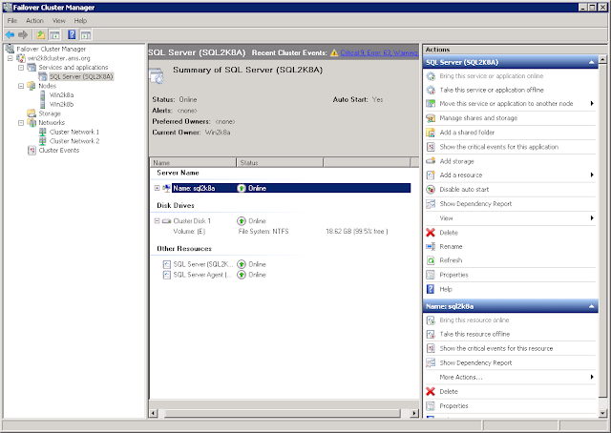Click the Add a resource icon
Viewport: 611px width, 433px height.
[x=431, y=175]
